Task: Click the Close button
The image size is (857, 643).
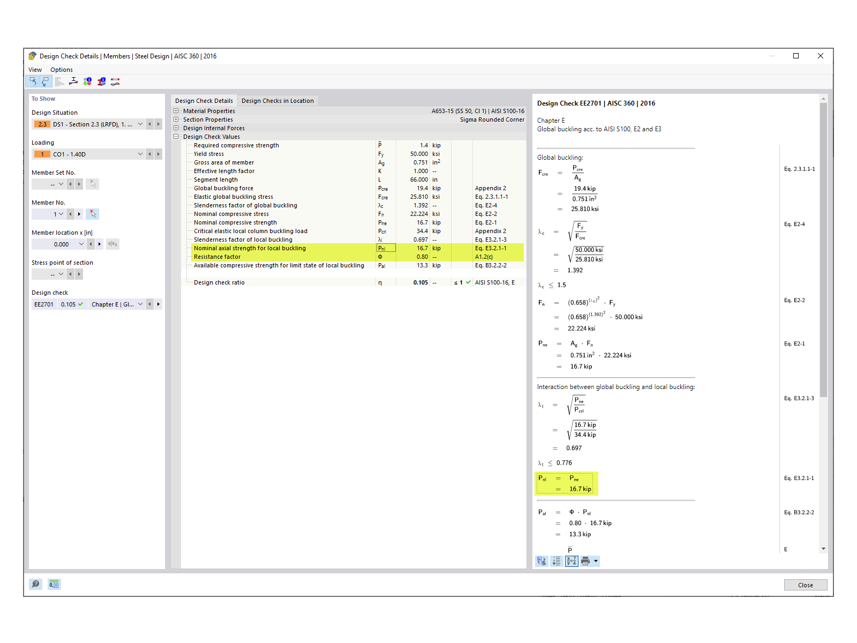Action: click(x=806, y=585)
